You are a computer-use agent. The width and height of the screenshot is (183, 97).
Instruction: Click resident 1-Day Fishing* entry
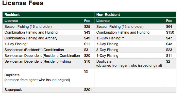[16, 44]
